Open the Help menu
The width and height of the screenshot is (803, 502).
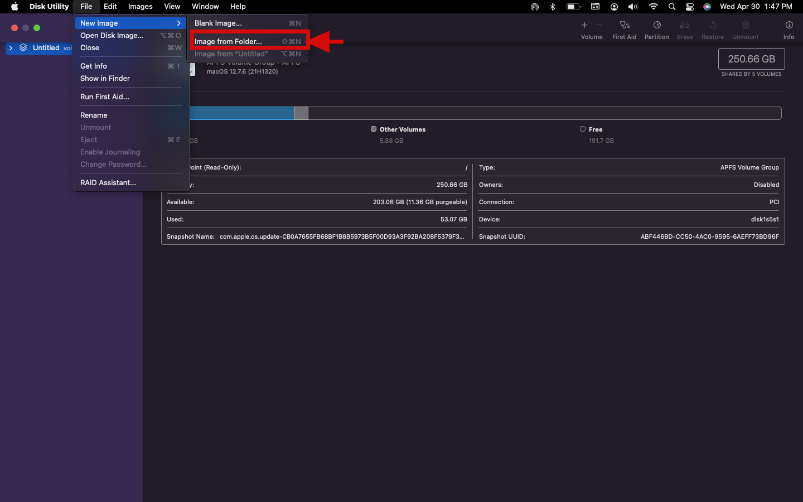(238, 7)
